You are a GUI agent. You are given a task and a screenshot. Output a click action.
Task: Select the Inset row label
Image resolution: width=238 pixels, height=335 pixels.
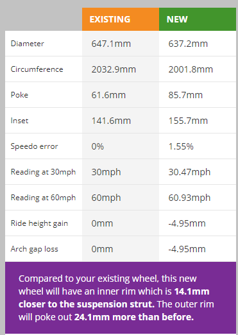(x=19, y=121)
